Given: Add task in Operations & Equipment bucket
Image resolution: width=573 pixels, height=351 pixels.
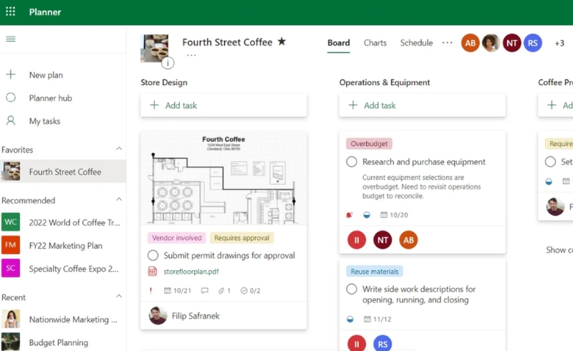Looking at the screenshot, I should pyautogui.click(x=422, y=105).
